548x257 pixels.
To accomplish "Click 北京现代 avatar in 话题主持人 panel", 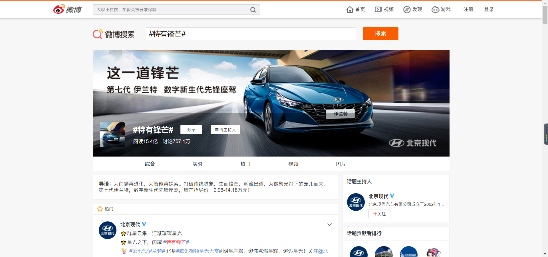I will click(x=356, y=202).
